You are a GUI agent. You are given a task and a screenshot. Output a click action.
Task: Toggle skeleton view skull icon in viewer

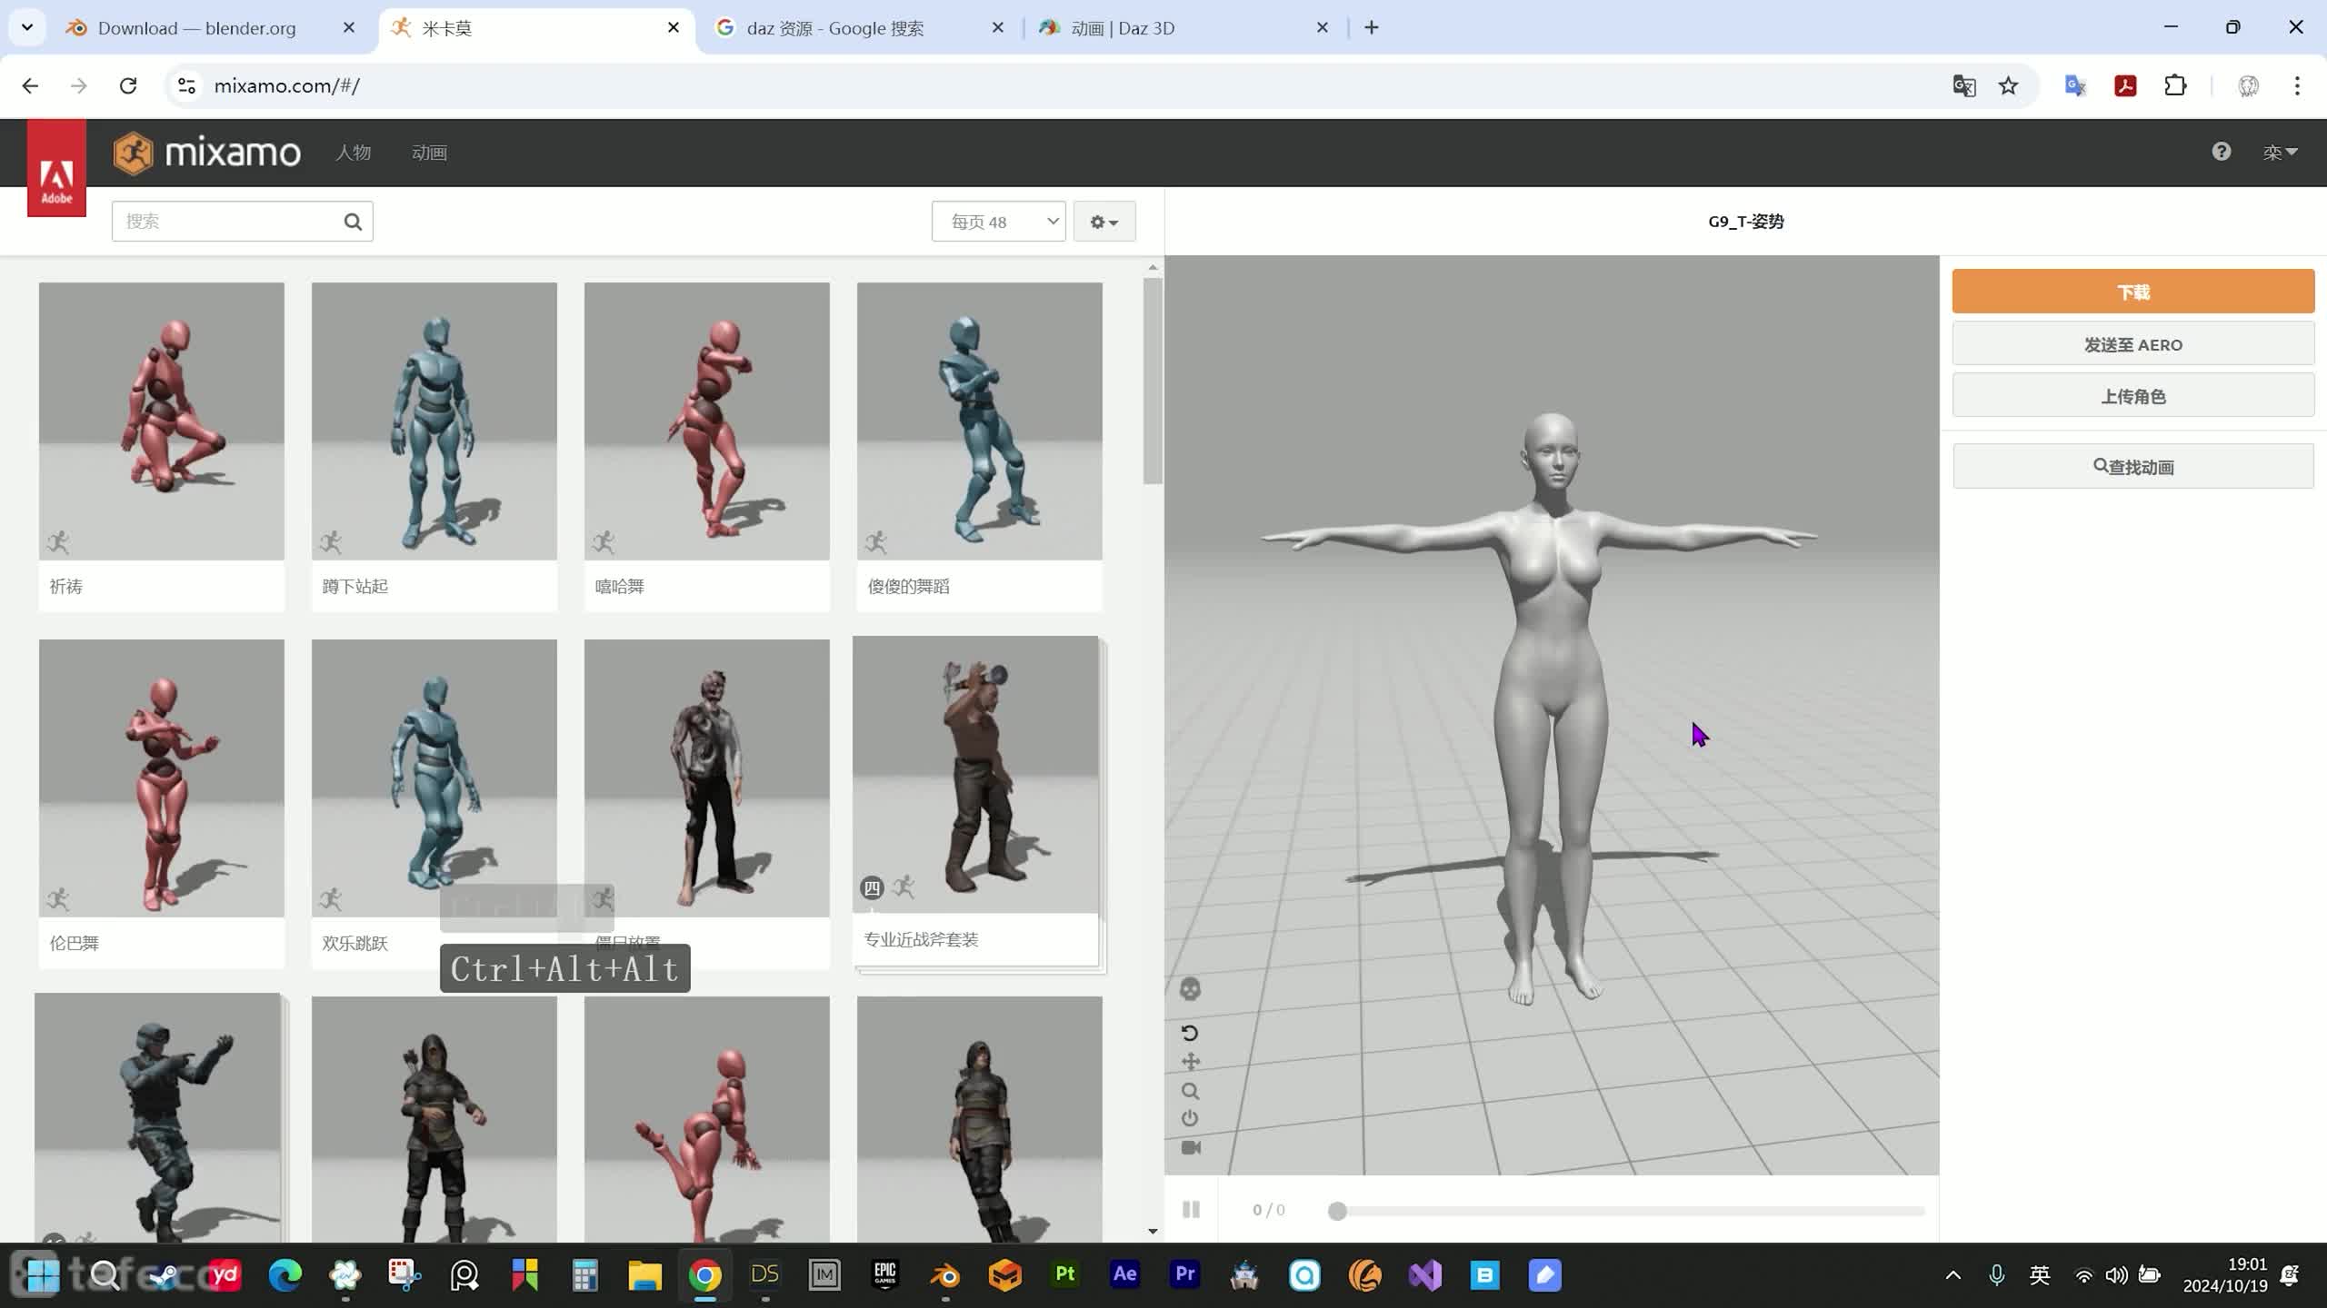(x=1190, y=988)
